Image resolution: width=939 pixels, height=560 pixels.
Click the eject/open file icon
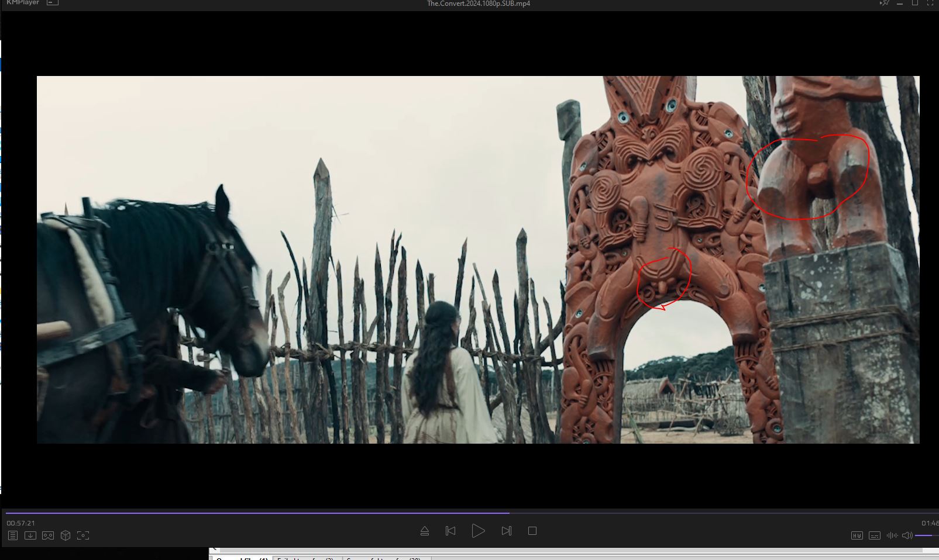tap(425, 531)
